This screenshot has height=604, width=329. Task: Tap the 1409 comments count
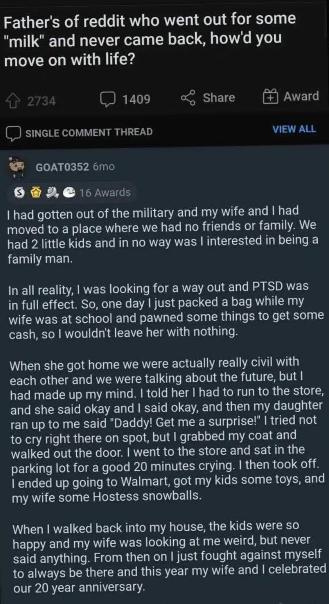(136, 99)
